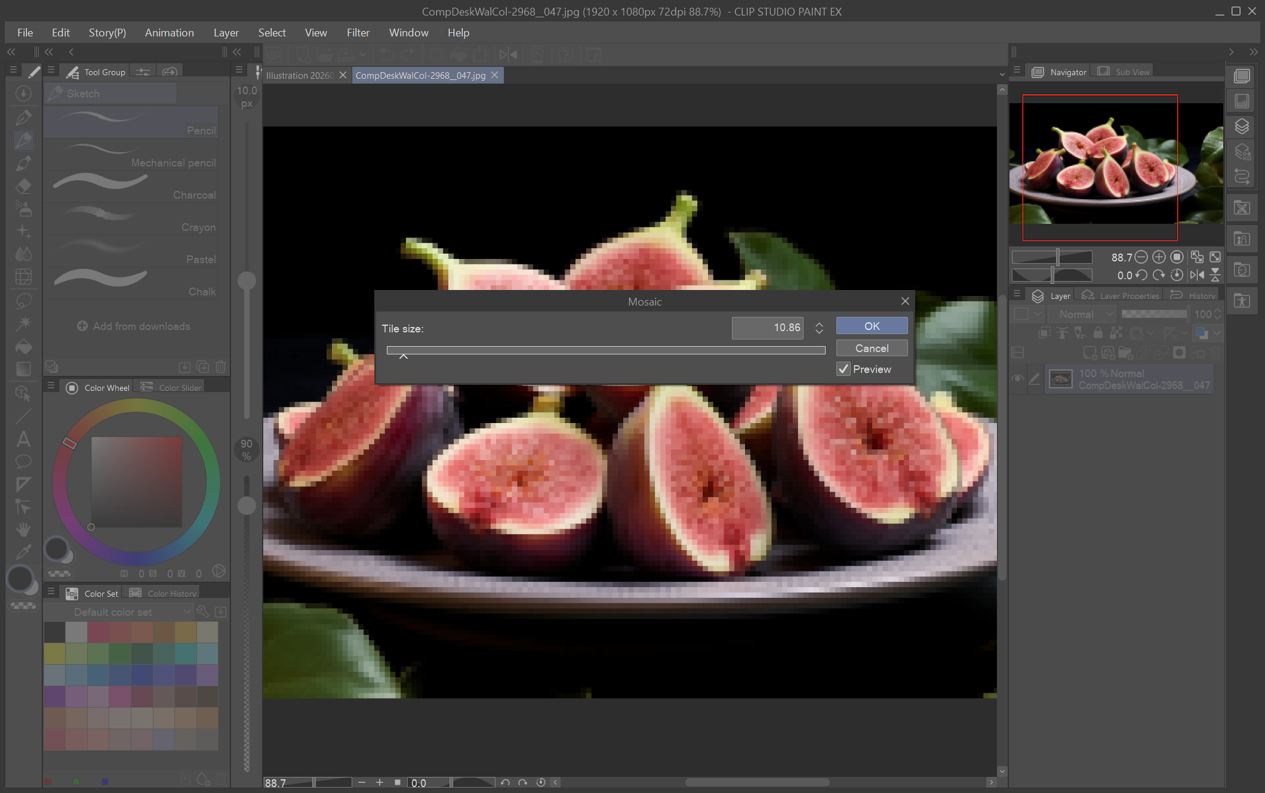Flip horizontal icon in Navigator panel
Screen dimensions: 1265x793
click(x=1197, y=275)
